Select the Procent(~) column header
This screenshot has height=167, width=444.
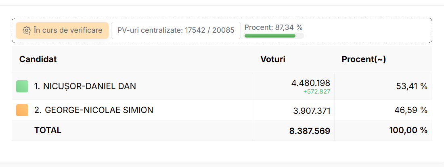pos(364,59)
